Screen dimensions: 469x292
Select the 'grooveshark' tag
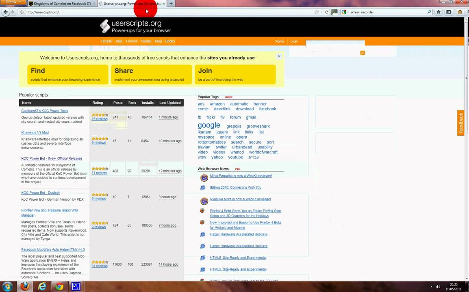(x=258, y=126)
